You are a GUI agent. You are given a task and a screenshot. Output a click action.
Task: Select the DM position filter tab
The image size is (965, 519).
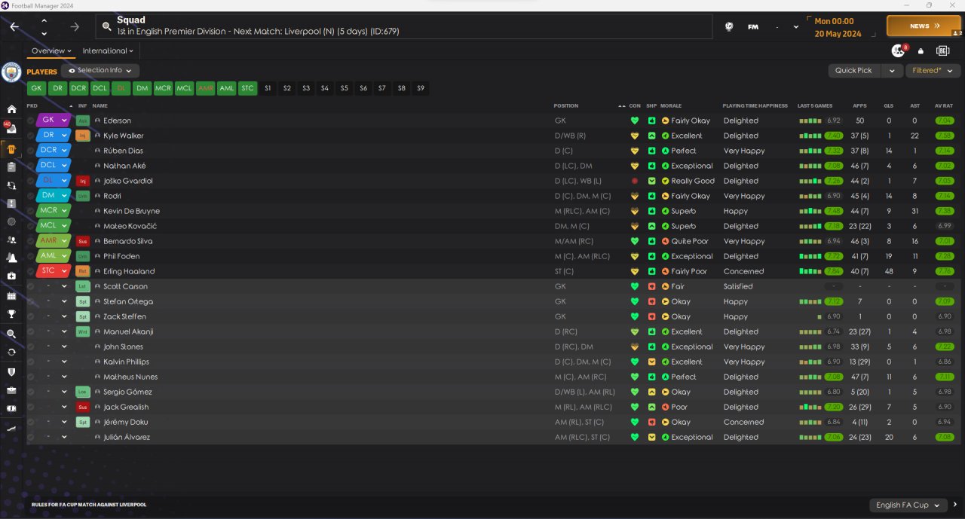[142, 88]
